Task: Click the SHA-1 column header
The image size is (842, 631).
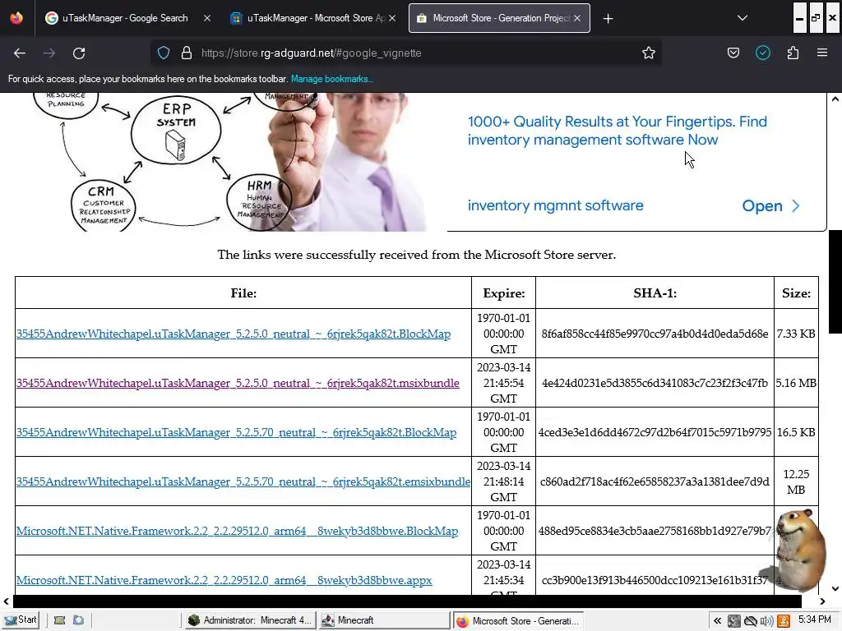Action: pyautogui.click(x=655, y=293)
